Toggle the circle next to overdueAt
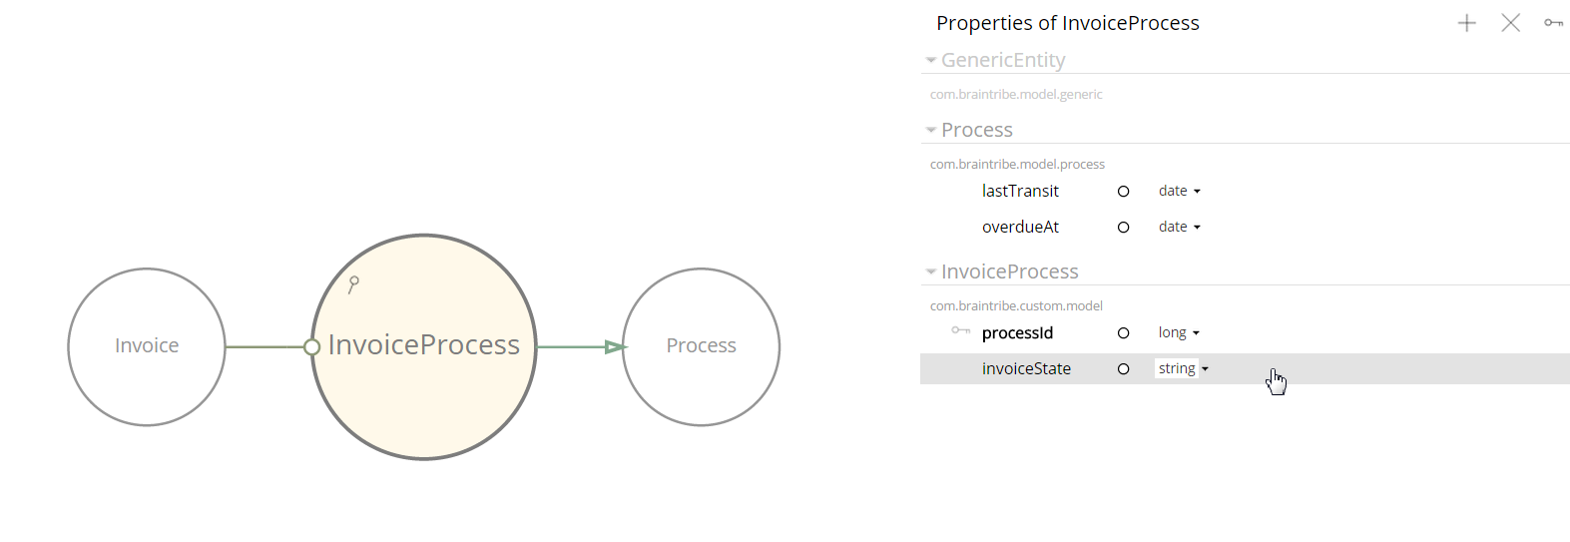This screenshot has width=1570, height=542. 1123,228
